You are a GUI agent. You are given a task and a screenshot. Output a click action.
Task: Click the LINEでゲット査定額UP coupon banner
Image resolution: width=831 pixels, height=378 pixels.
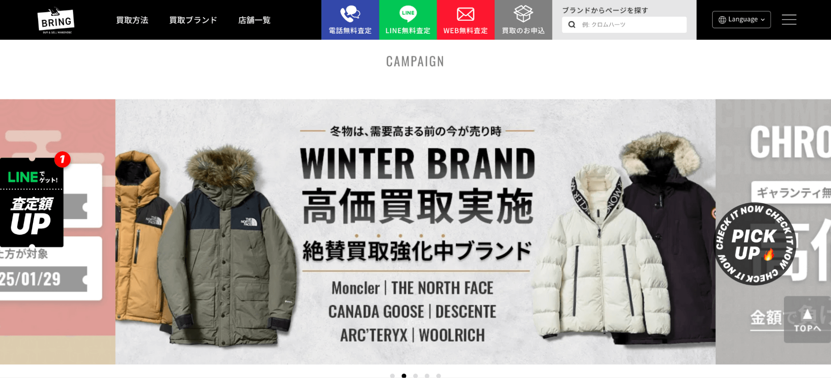32,202
